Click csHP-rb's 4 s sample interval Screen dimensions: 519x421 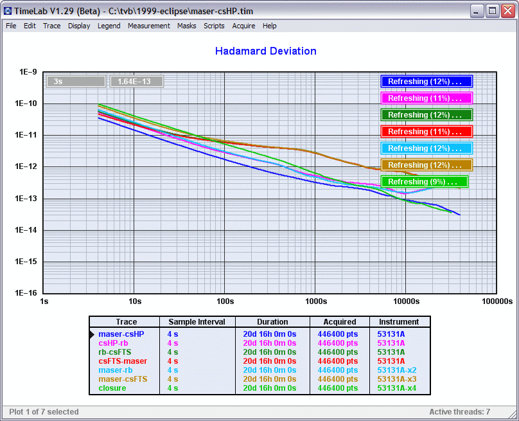pos(172,343)
